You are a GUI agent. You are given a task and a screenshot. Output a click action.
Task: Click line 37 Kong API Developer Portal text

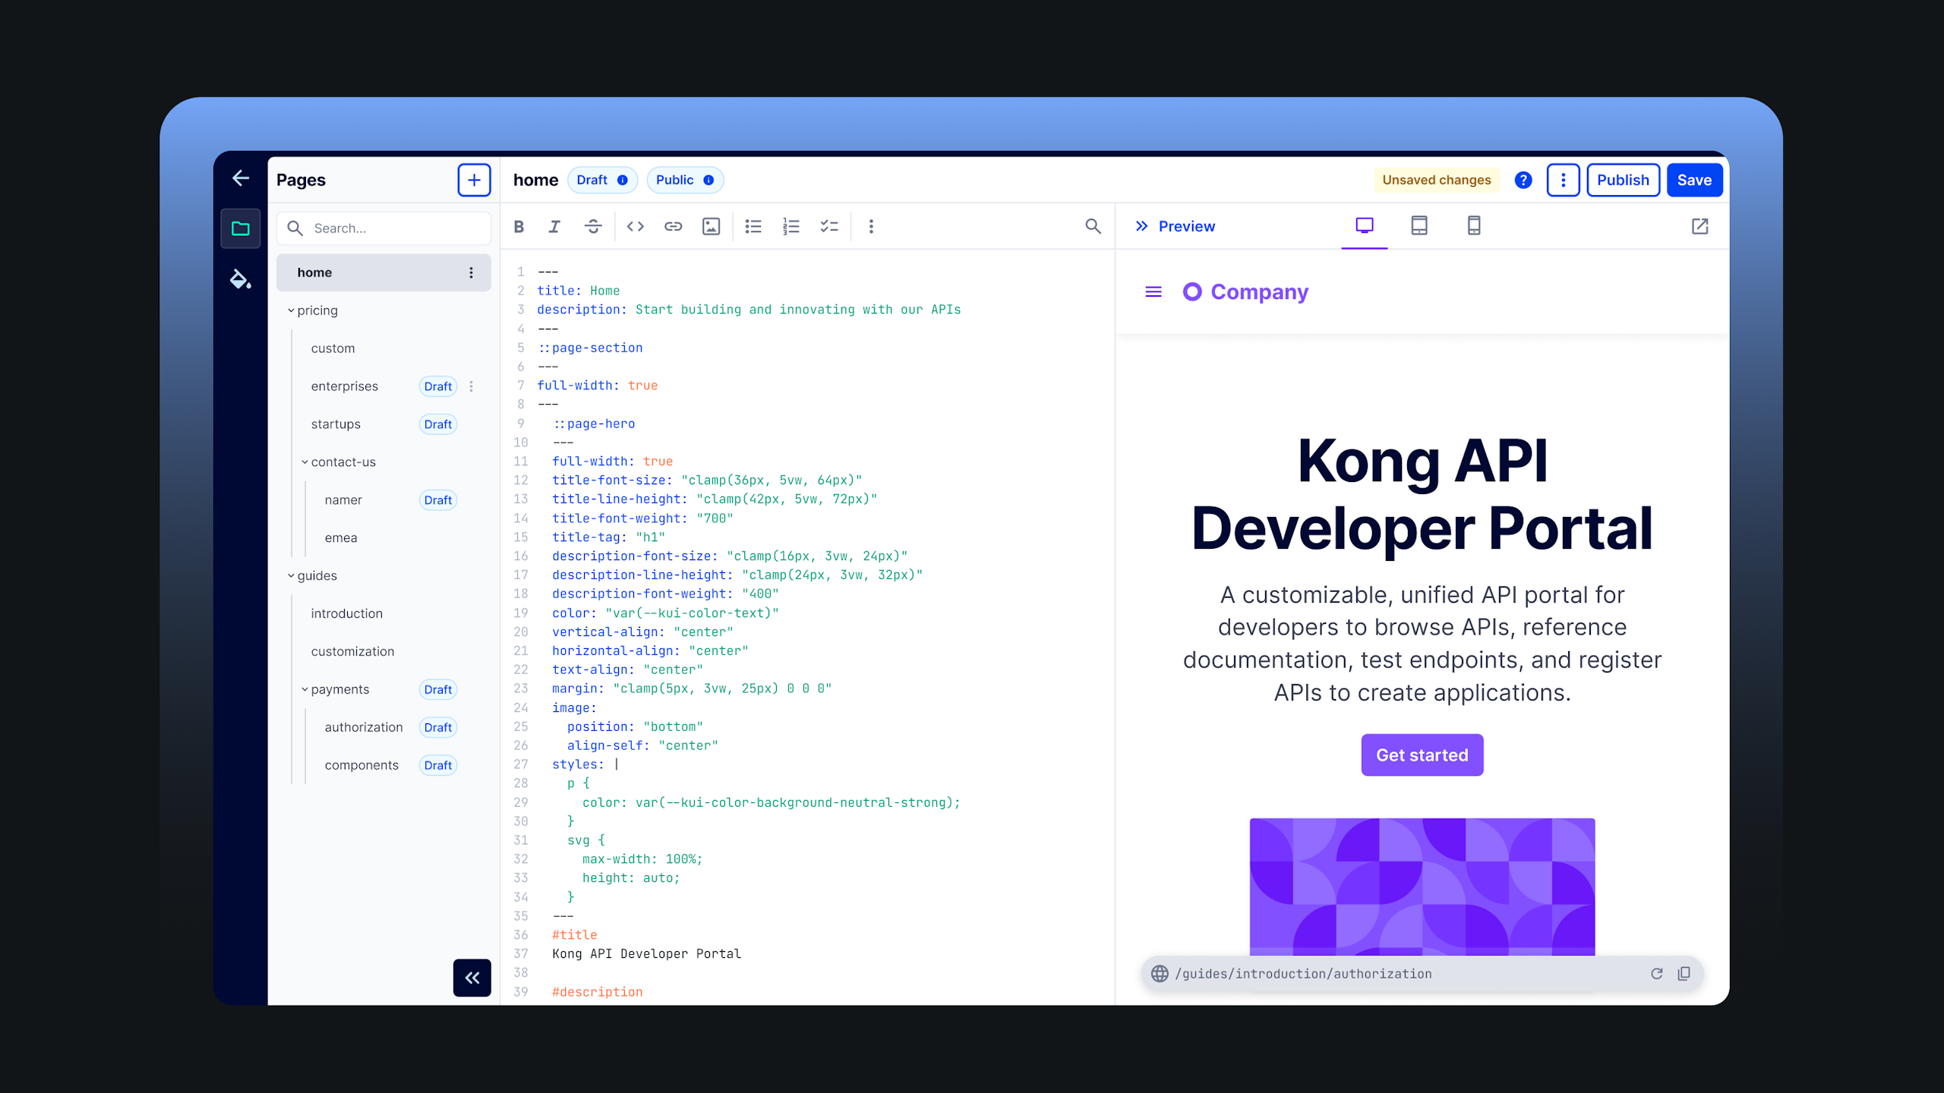pyautogui.click(x=646, y=954)
